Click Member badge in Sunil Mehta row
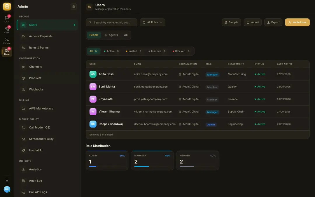The height and width of the screenshot is (197, 315). click(x=212, y=87)
